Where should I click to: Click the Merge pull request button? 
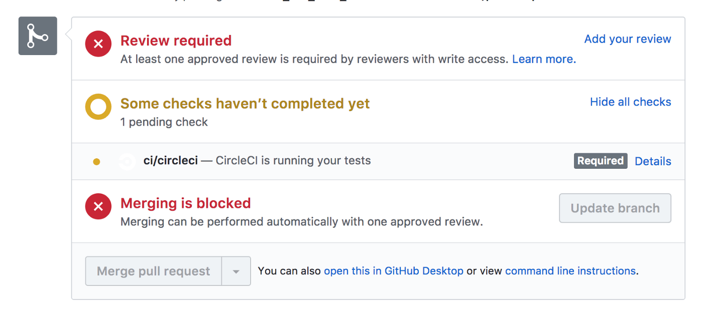coord(154,271)
